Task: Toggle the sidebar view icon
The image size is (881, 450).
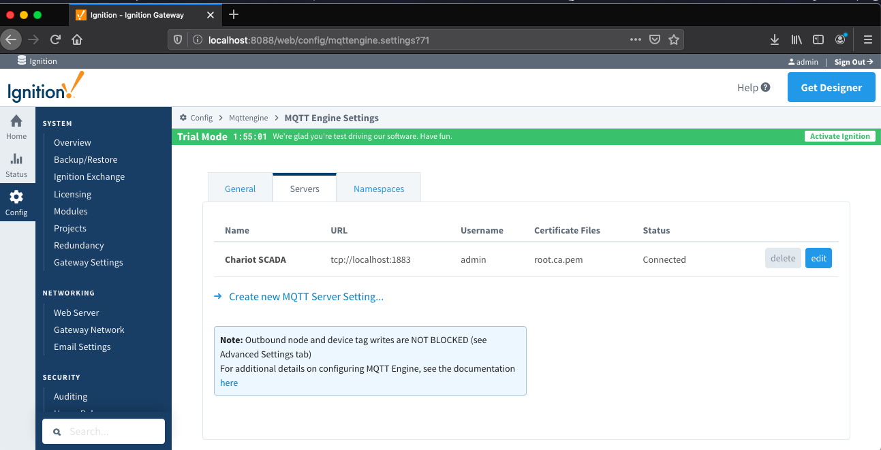Action: [818, 39]
